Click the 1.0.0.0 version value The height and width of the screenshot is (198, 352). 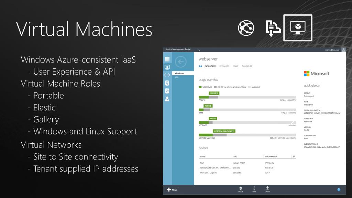coord(307,130)
